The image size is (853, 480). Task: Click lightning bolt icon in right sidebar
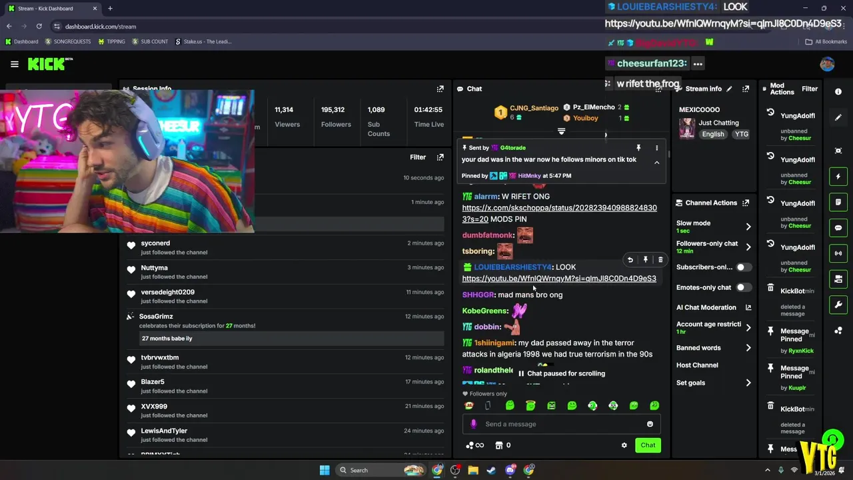click(x=838, y=177)
